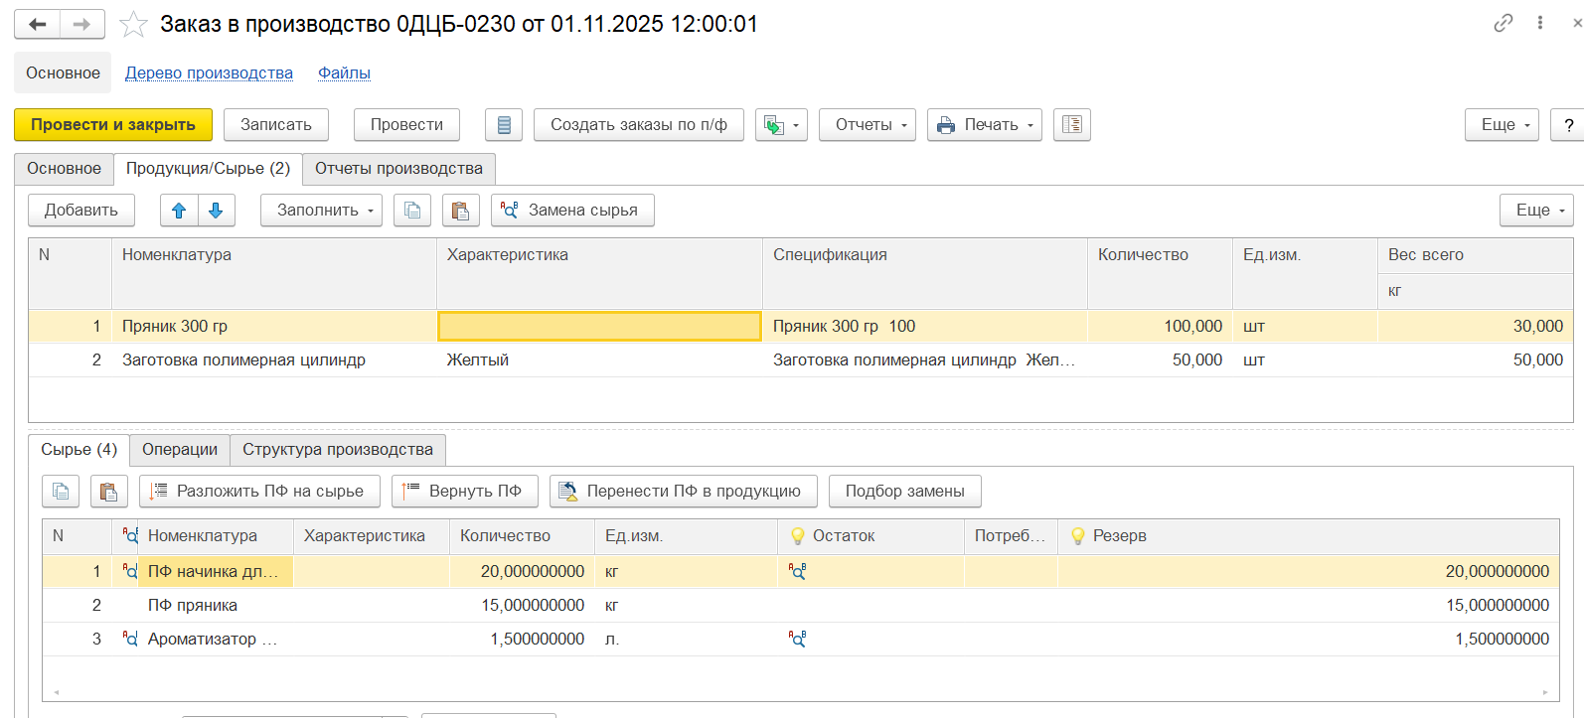The height and width of the screenshot is (718, 1584).
Task: Expand the Отчеты dropdown menu
Action: point(867,125)
